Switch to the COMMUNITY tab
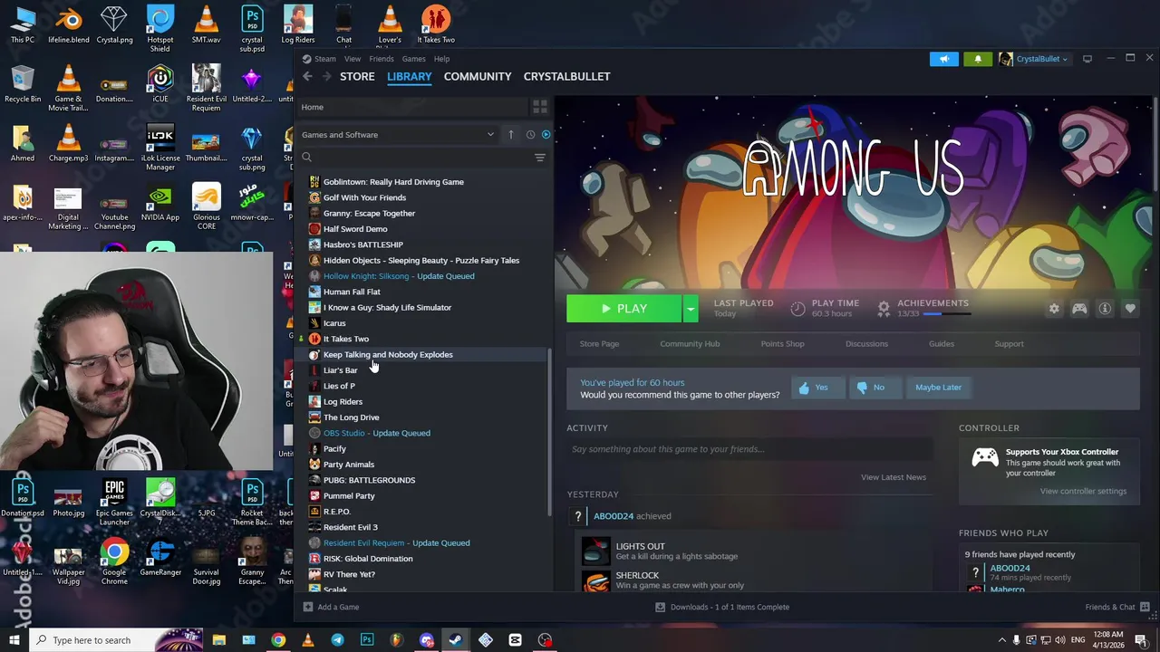Screen dimensions: 1160x652 click(478, 76)
